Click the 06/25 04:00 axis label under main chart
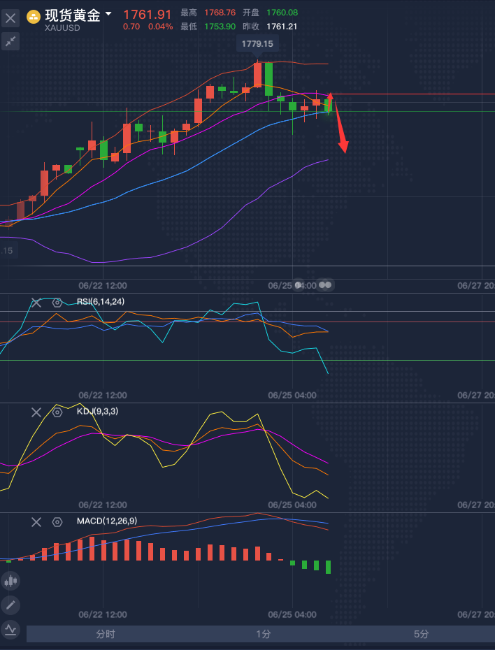This screenshot has height=650, width=495. 292,286
